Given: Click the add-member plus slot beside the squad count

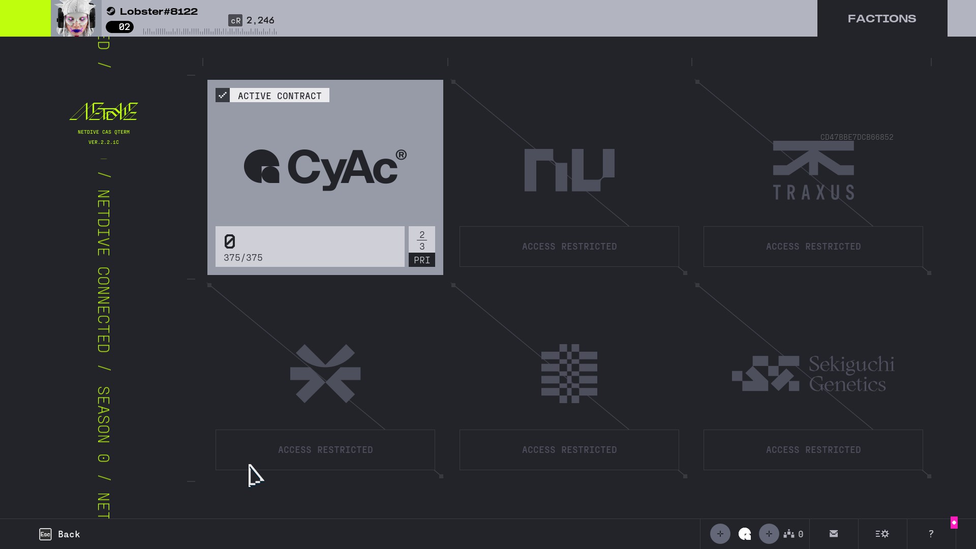Looking at the screenshot, I should [769, 534].
